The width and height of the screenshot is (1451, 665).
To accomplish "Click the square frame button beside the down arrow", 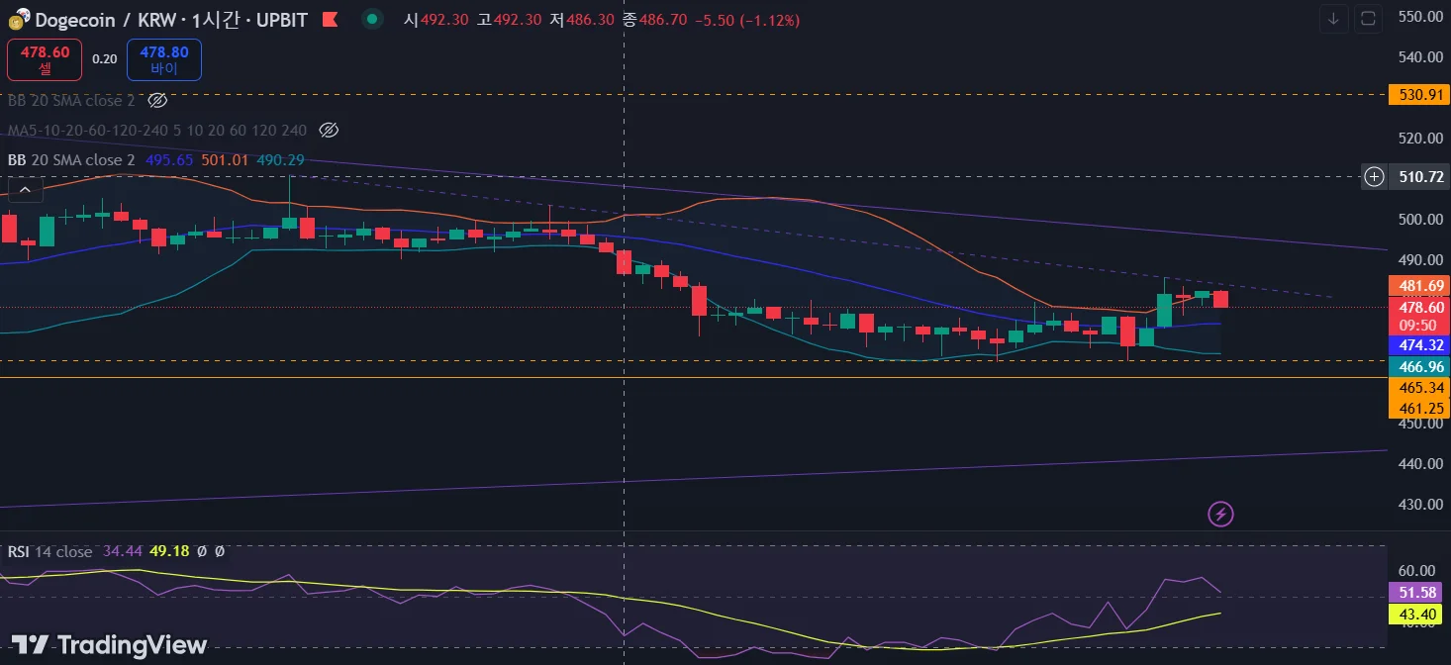I will pos(1368,18).
